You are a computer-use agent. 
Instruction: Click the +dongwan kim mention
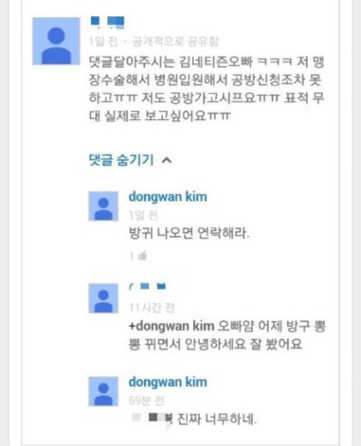click(x=171, y=326)
